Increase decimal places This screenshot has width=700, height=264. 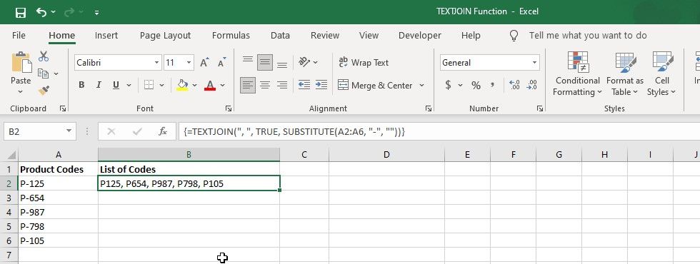point(514,85)
